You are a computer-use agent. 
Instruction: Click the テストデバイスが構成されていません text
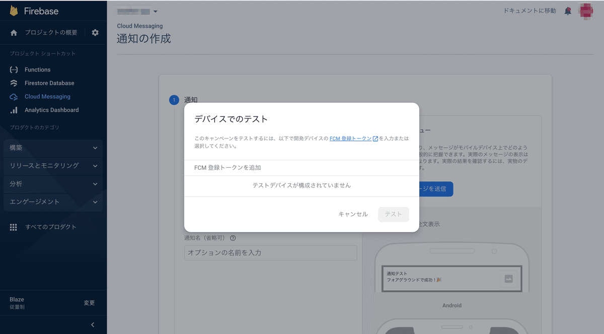[301, 185]
